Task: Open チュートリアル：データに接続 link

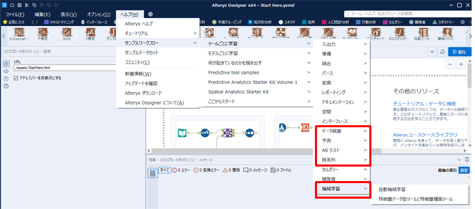Action: pos(424,103)
